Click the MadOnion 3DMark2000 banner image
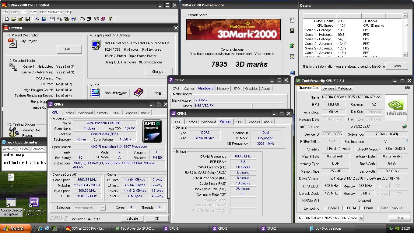414x233 pixels. coord(233,29)
